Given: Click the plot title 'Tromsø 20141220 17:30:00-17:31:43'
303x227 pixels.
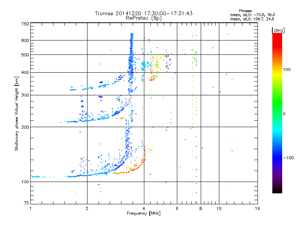Looking at the screenshot, I should click(x=144, y=13).
